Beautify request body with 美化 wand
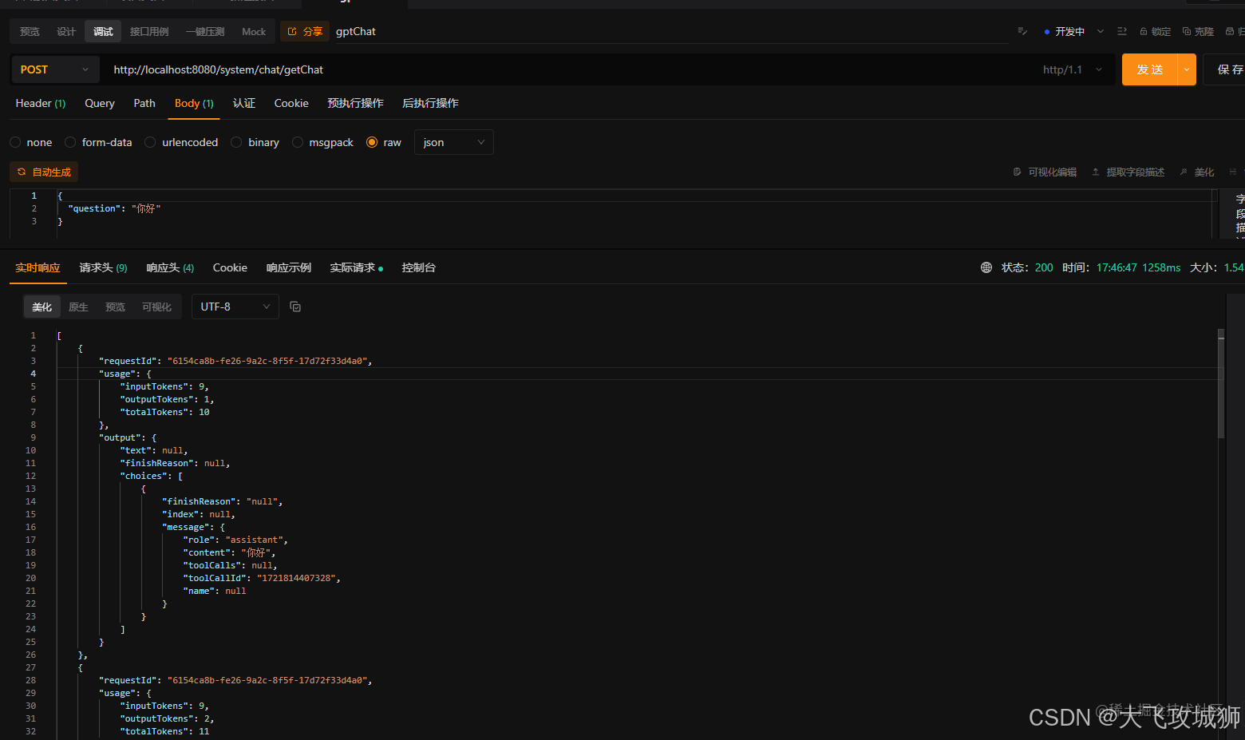 point(1196,172)
